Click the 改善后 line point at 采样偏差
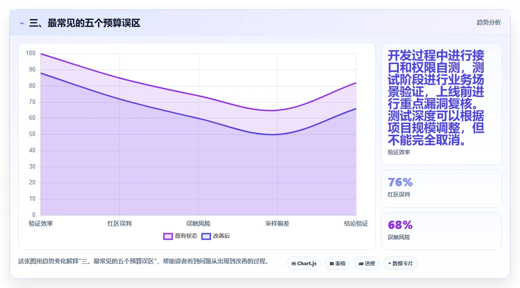 click(277, 134)
